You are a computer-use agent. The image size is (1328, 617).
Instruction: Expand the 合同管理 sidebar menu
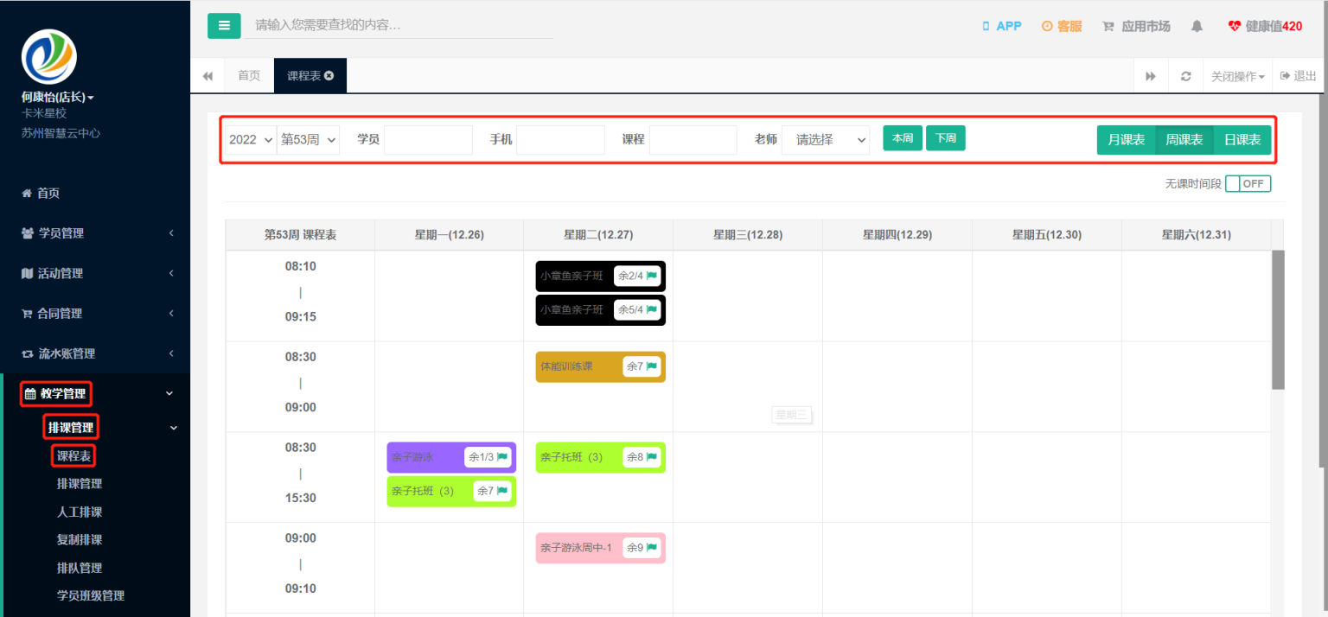[x=95, y=314]
